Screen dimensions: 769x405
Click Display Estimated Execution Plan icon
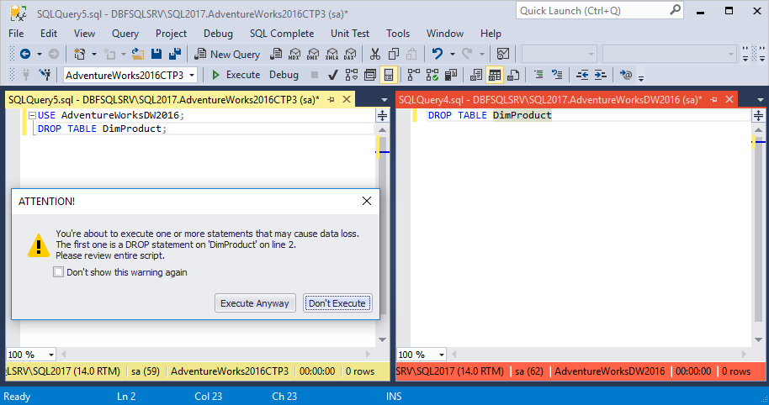tap(352, 75)
